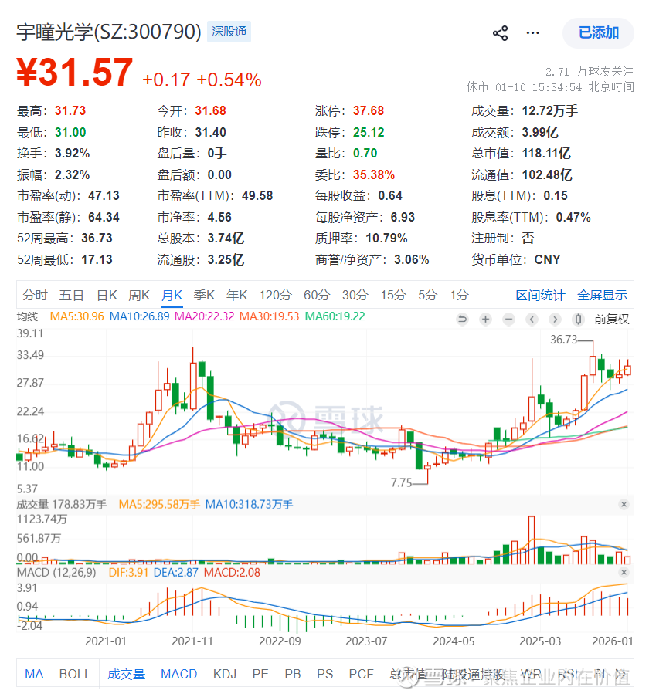Switch to 60分 interval

point(317,295)
